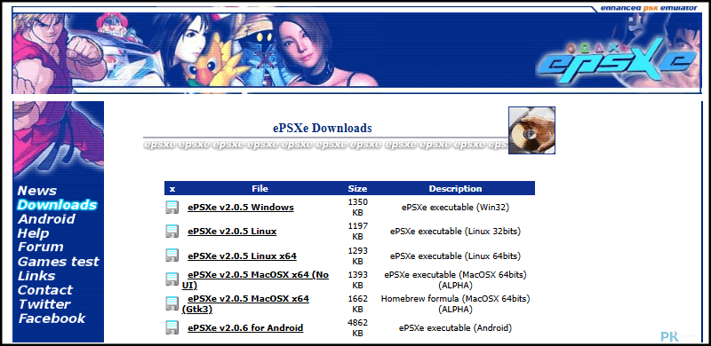Click floppy icon beside Linux x64 row
Viewport: 711px width, 346px height.
(x=172, y=256)
